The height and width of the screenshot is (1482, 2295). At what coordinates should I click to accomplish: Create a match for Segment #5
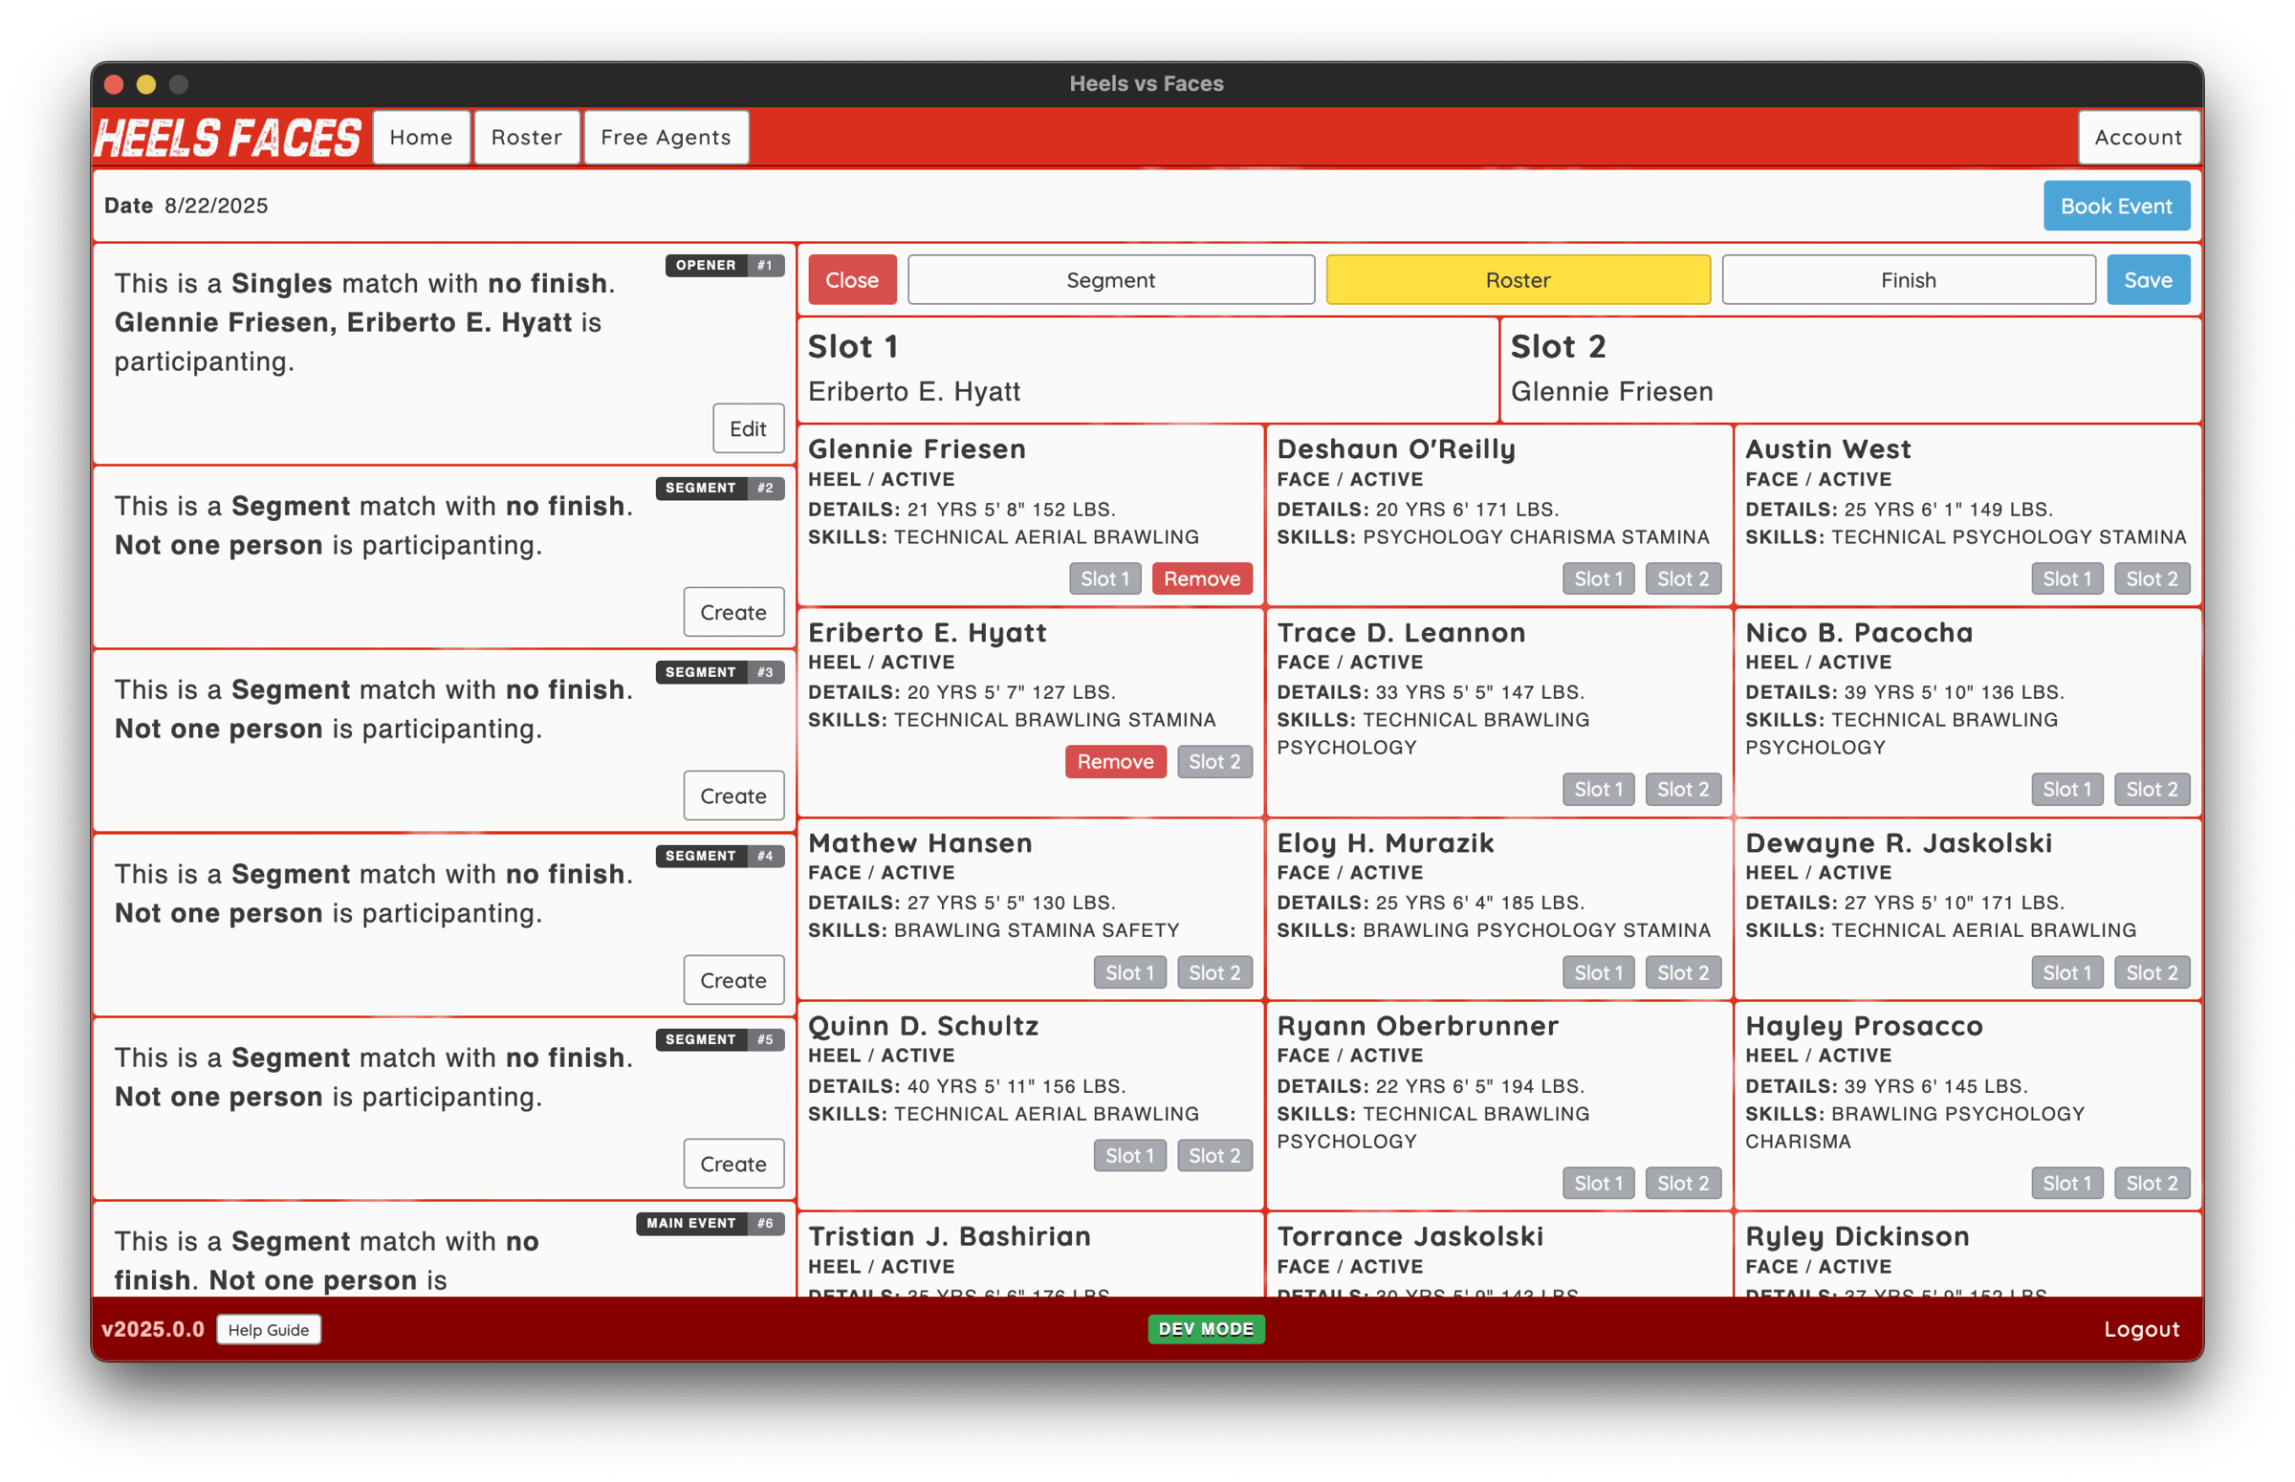click(733, 1164)
